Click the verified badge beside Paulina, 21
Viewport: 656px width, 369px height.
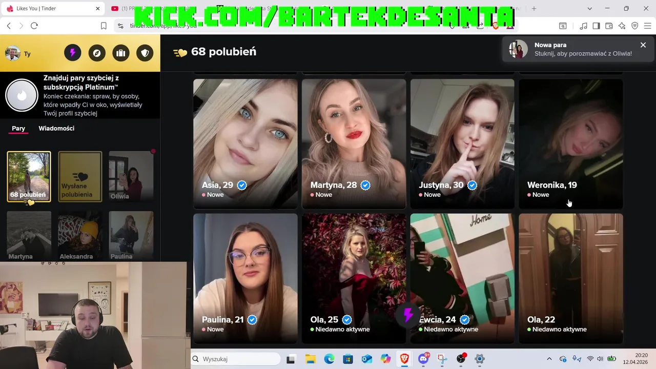click(252, 320)
